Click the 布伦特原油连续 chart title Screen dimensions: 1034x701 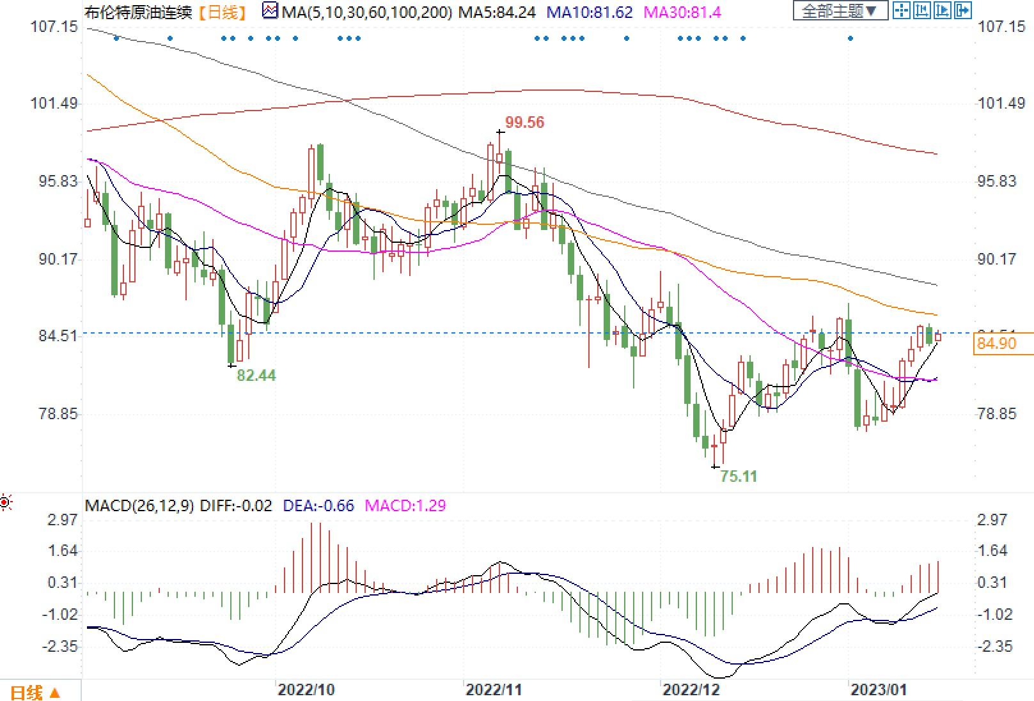coord(138,12)
